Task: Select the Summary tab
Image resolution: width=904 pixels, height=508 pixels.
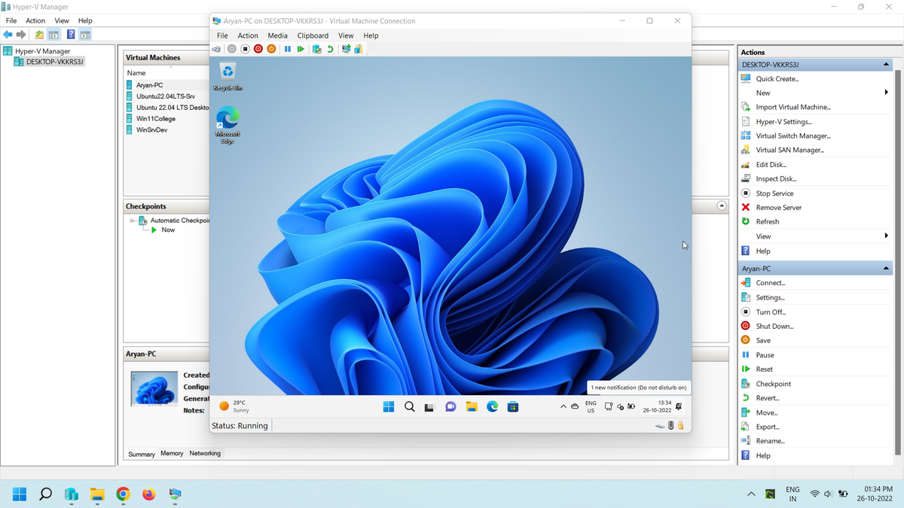Action: pyautogui.click(x=141, y=454)
